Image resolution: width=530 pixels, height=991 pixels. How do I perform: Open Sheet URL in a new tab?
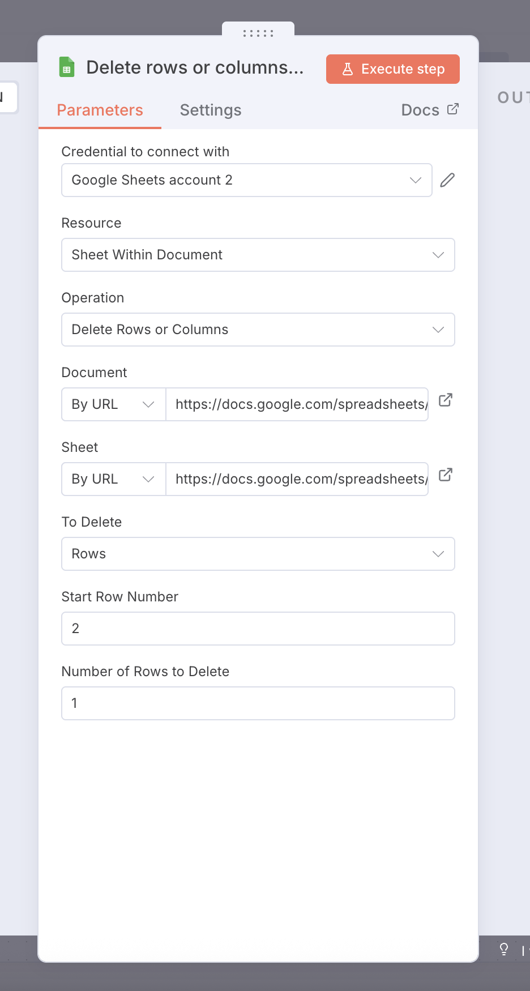click(446, 475)
